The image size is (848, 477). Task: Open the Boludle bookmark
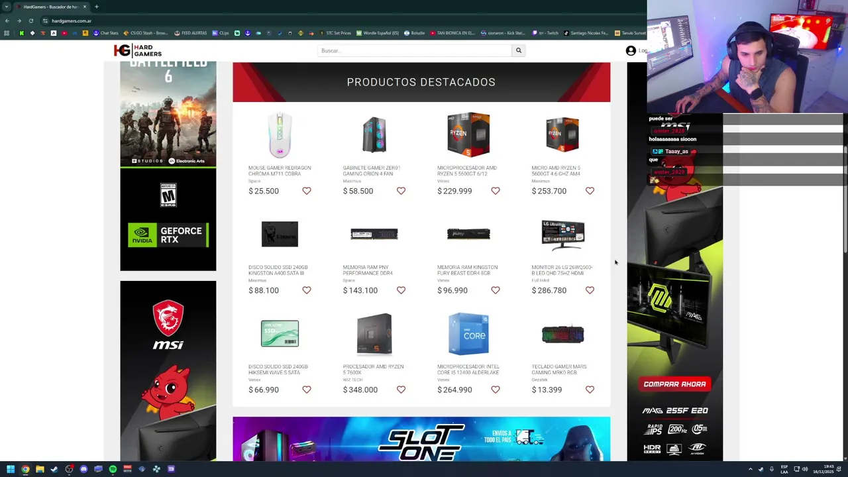pos(414,33)
